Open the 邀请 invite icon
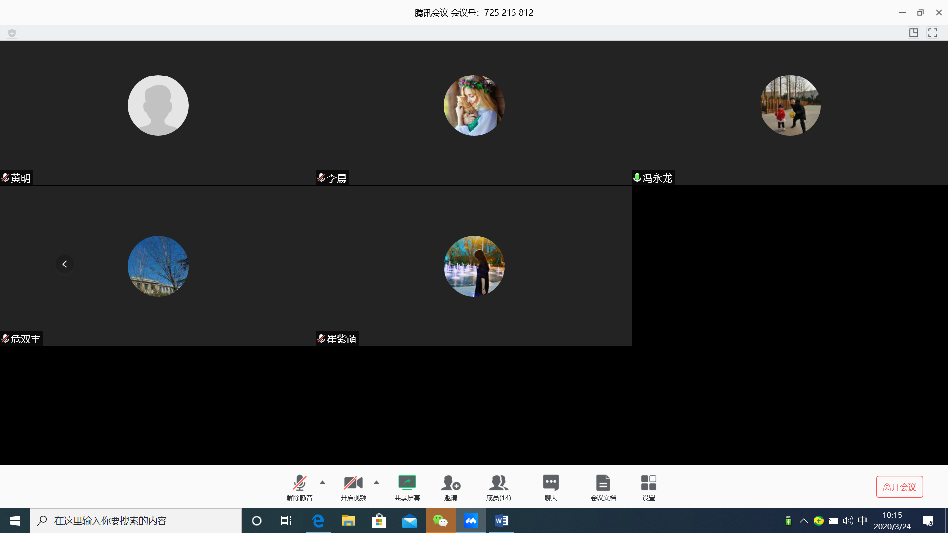 tap(450, 487)
